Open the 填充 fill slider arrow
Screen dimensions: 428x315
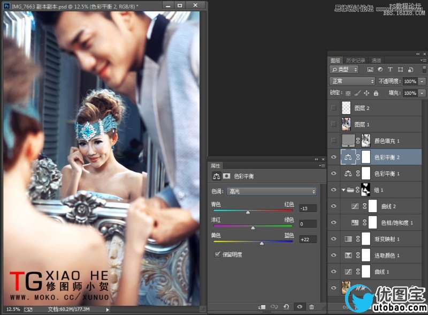point(422,93)
